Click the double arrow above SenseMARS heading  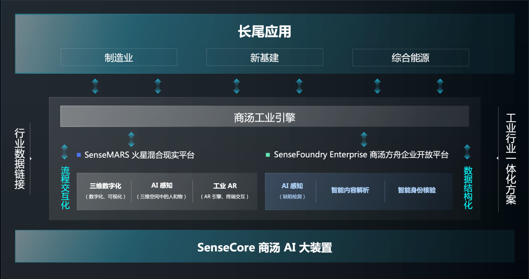click(131, 140)
